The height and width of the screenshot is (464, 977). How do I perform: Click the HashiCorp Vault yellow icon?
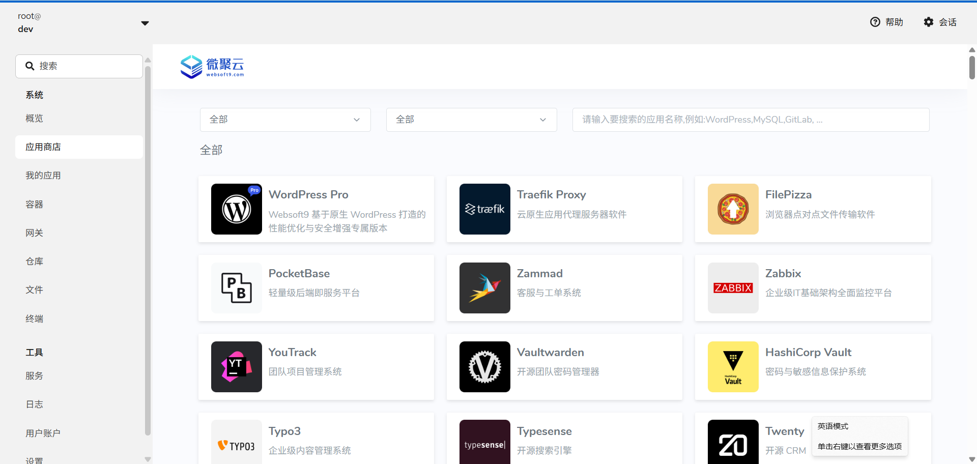tap(733, 366)
